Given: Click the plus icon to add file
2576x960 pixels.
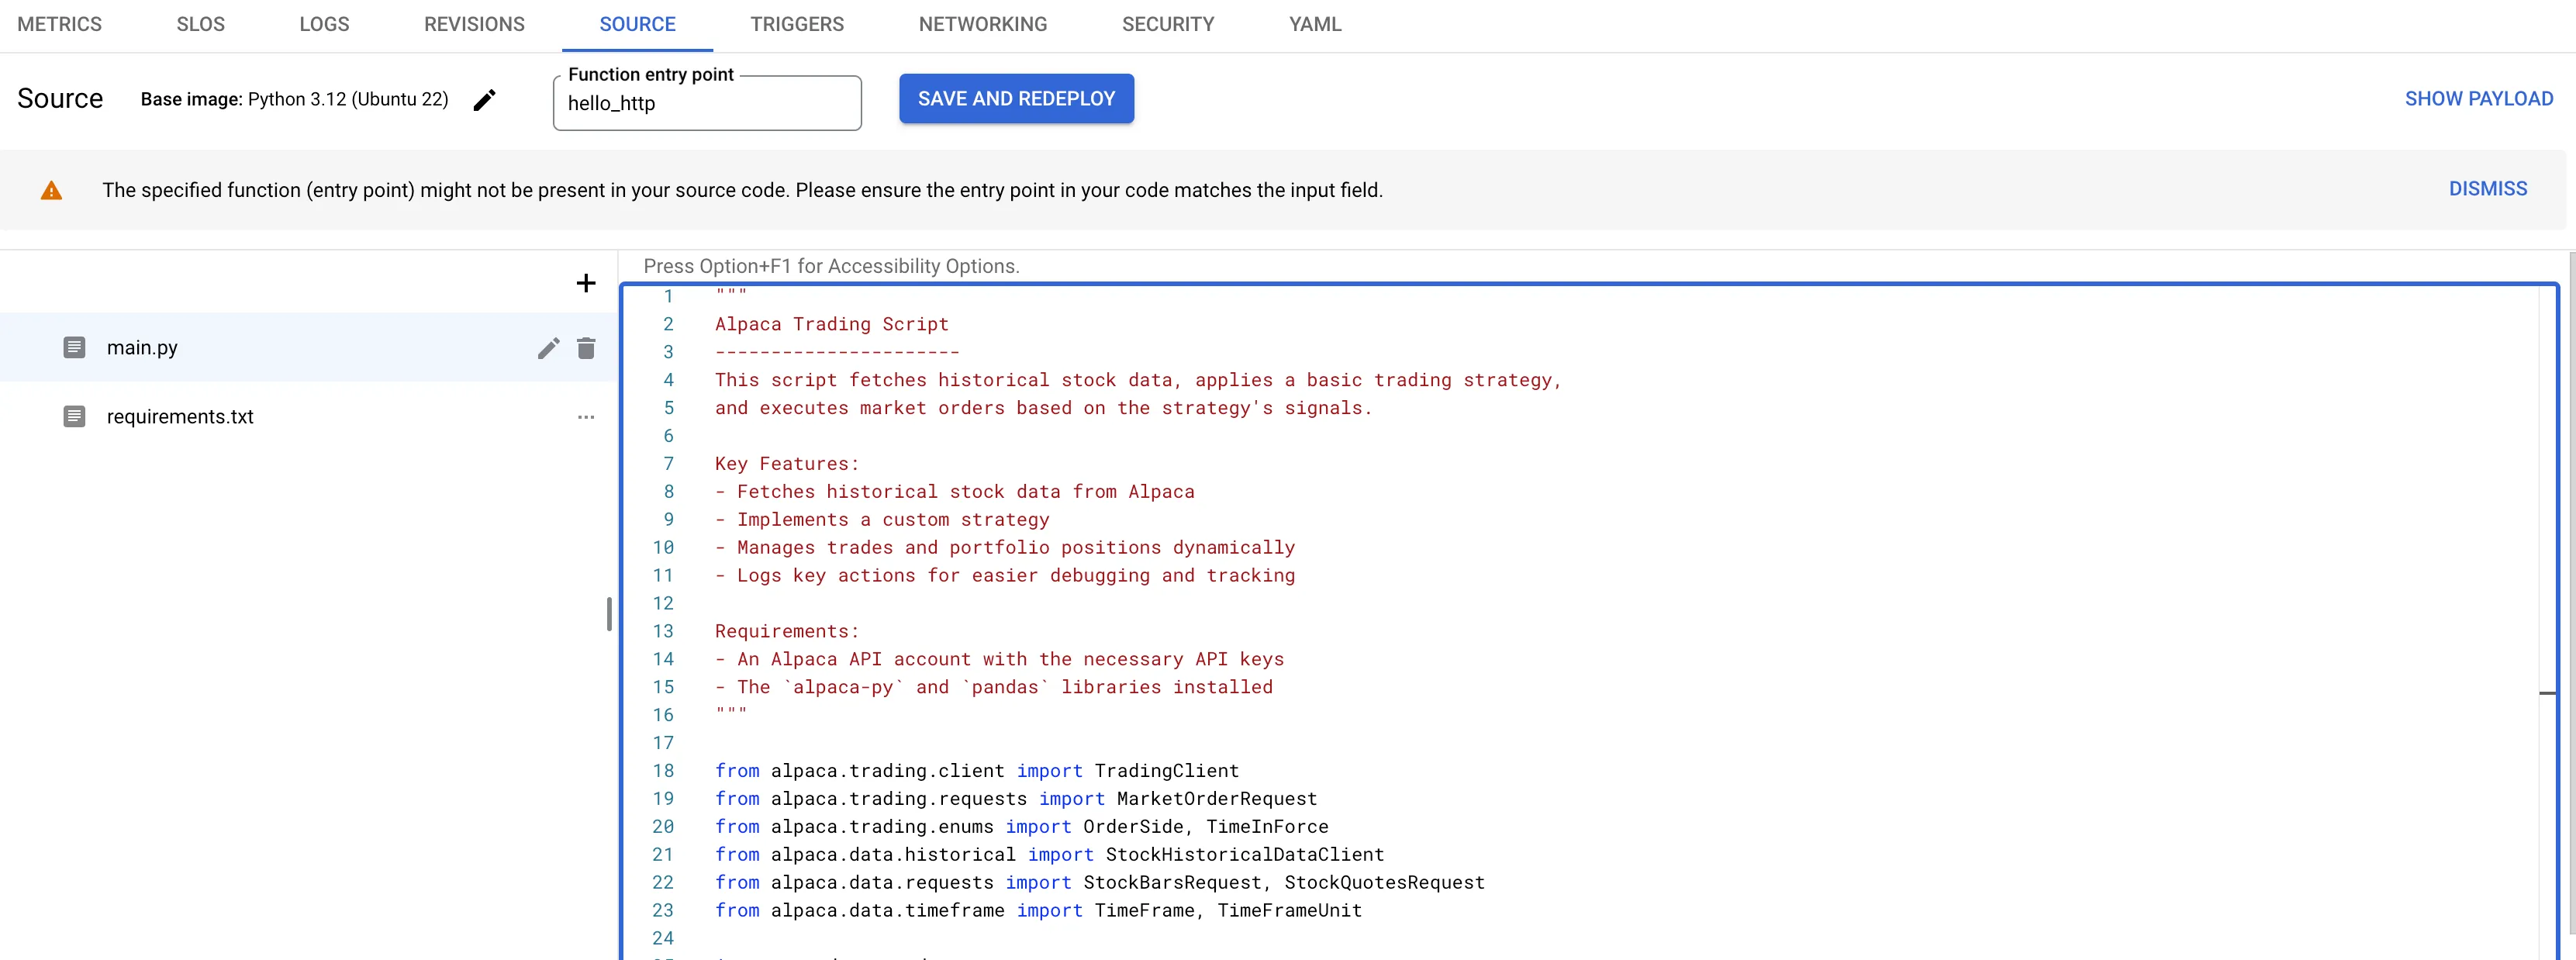Looking at the screenshot, I should [x=586, y=283].
